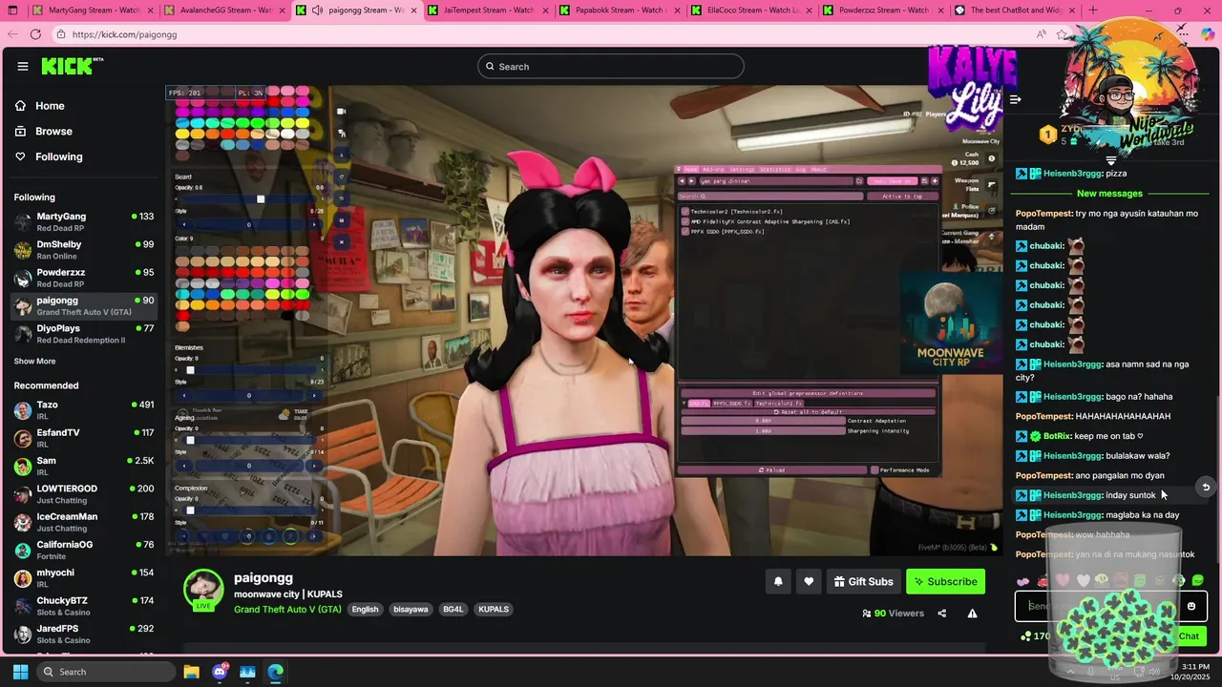Click the chat scroll-back arrow icon
The height and width of the screenshot is (687, 1222).
(x=1206, y=488)
